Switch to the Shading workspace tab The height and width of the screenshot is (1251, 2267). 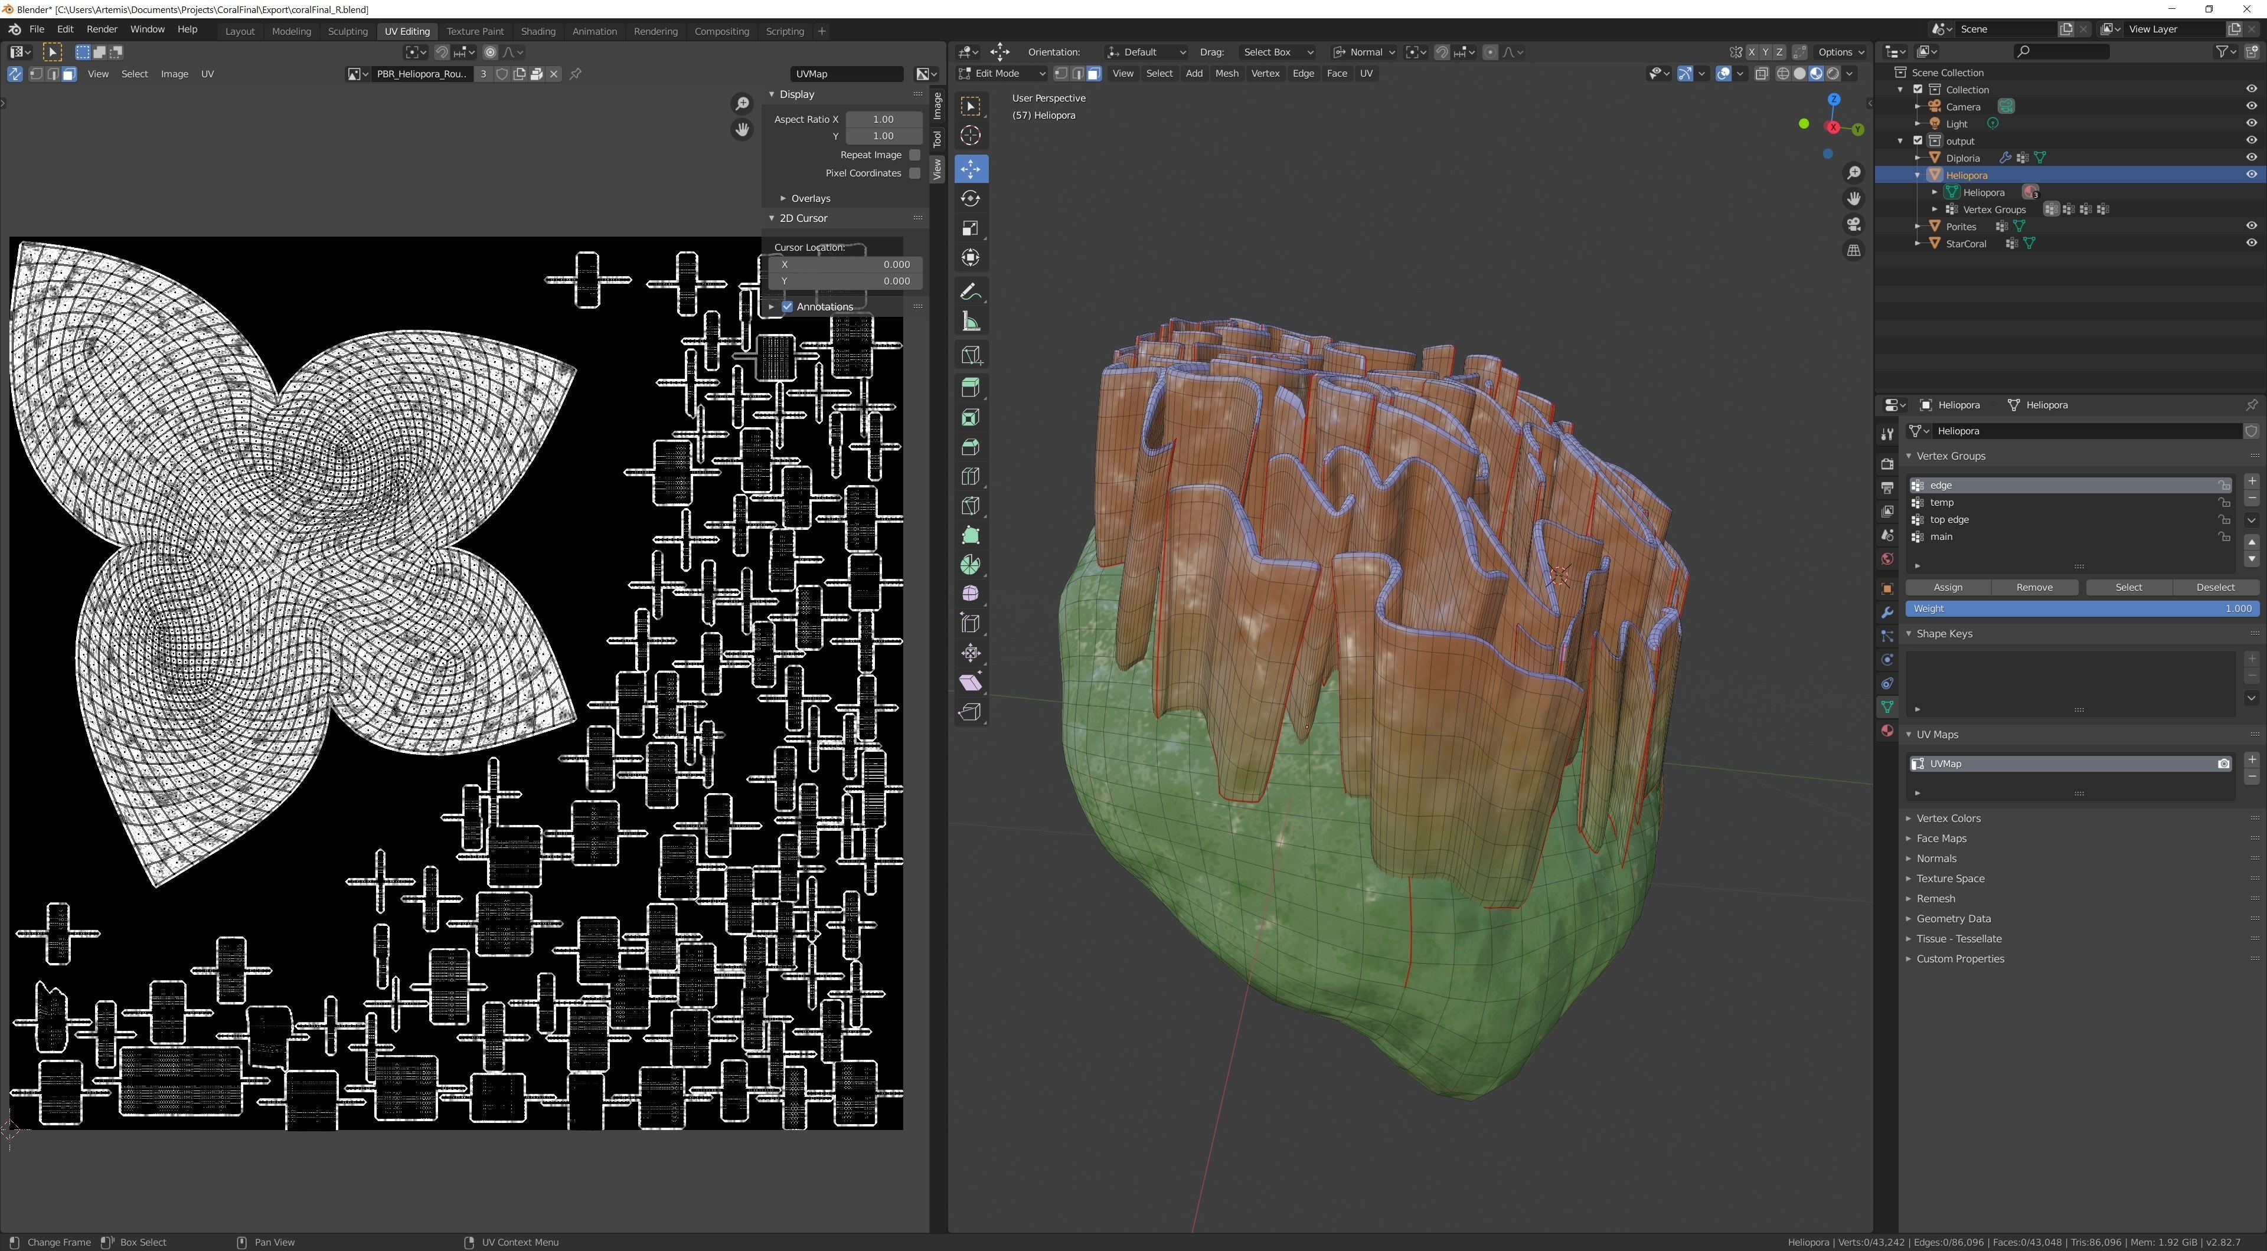pyautogui.click(x=538, y=31)
